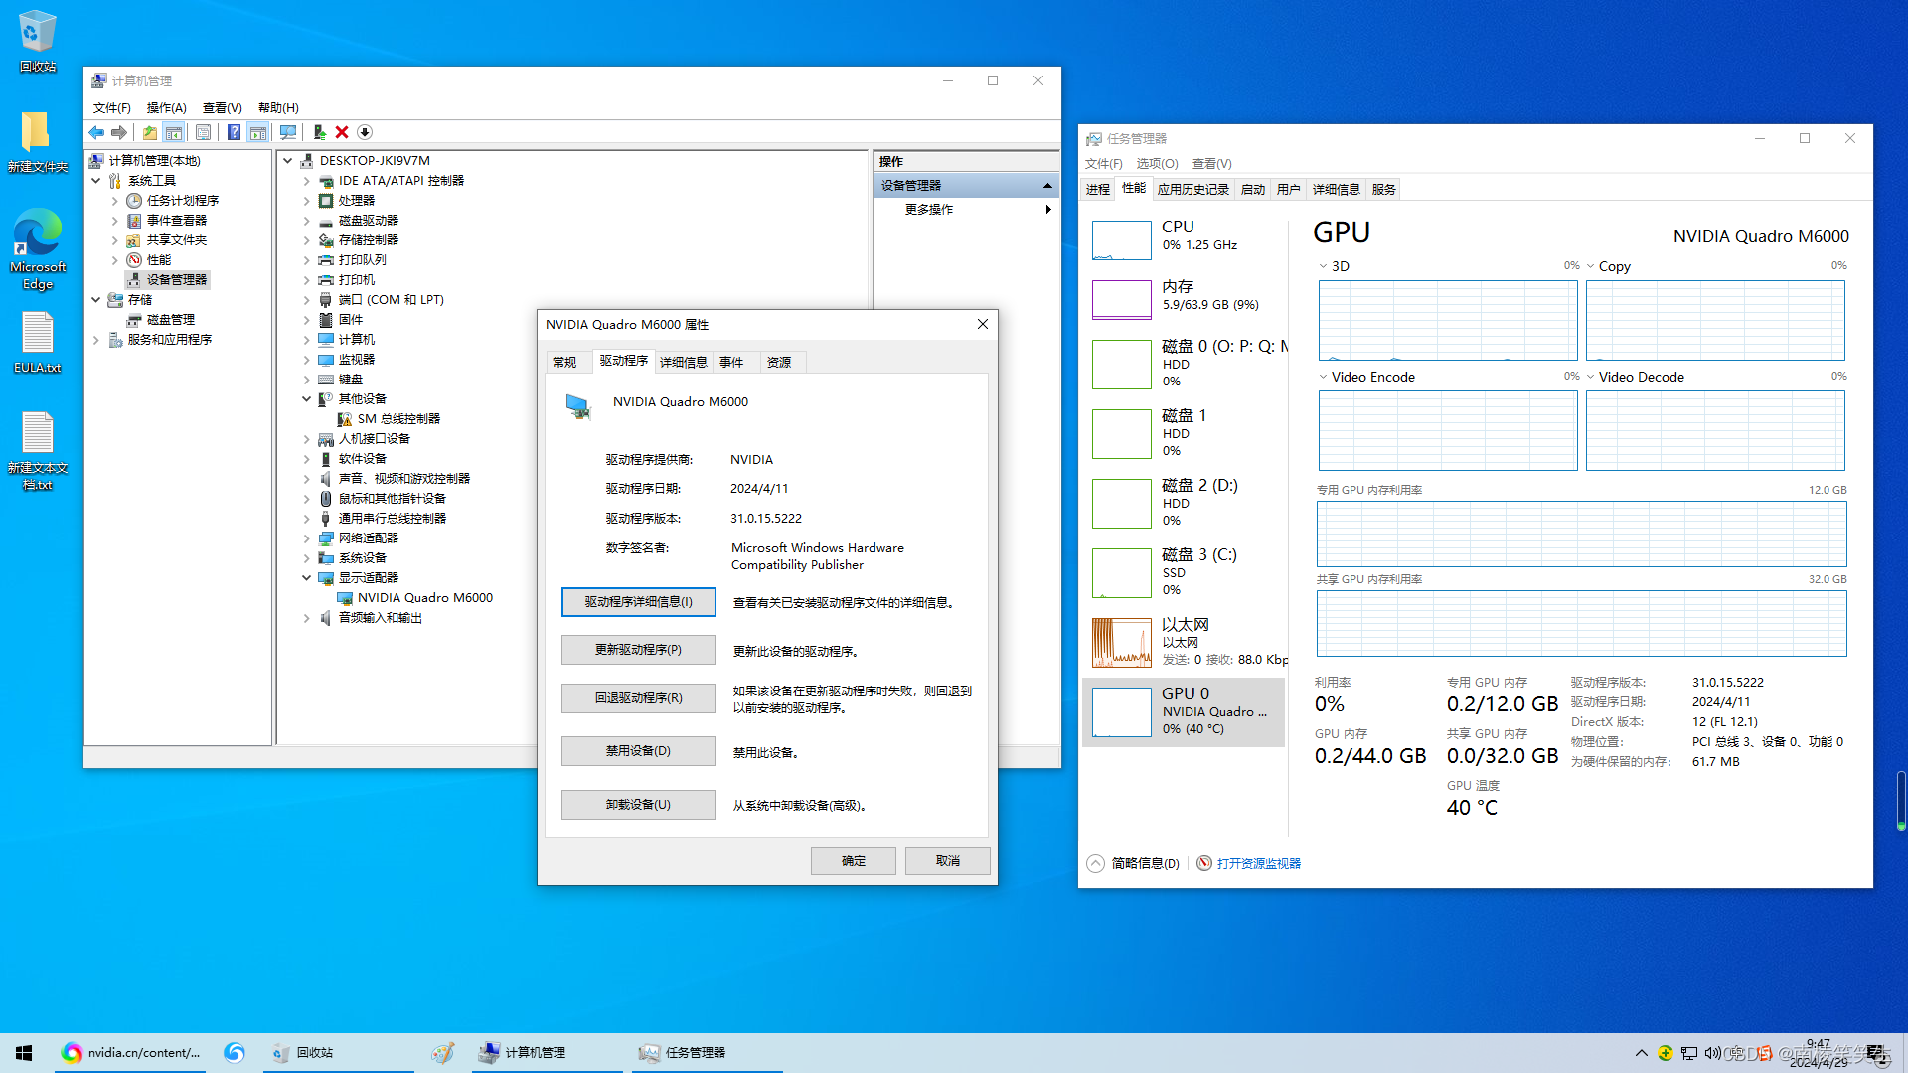This screenshot has width=1908, height=1073.
Task: Click the Properties sheet toolbar icon
Action: click(203, 132)
